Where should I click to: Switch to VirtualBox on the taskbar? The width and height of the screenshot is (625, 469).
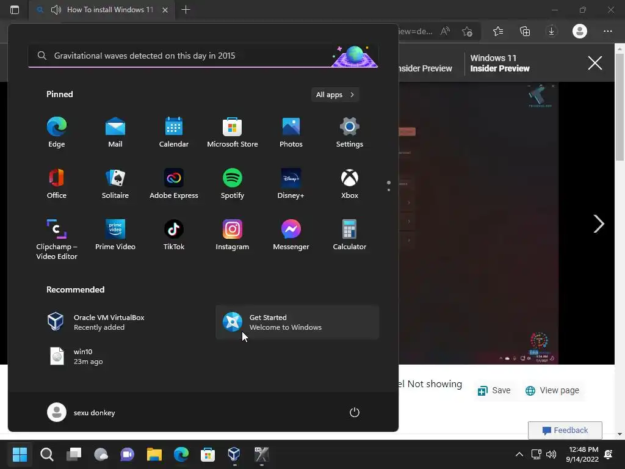pyautogui.click(x=234, y=454)
